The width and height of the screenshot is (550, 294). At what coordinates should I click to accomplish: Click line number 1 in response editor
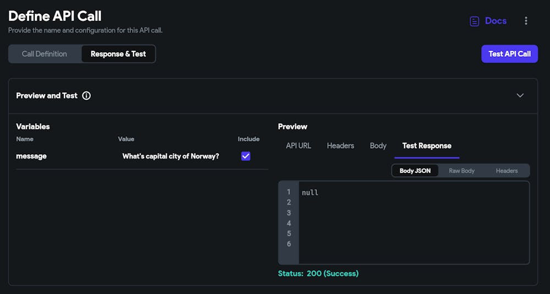click(x=289, y=192)
